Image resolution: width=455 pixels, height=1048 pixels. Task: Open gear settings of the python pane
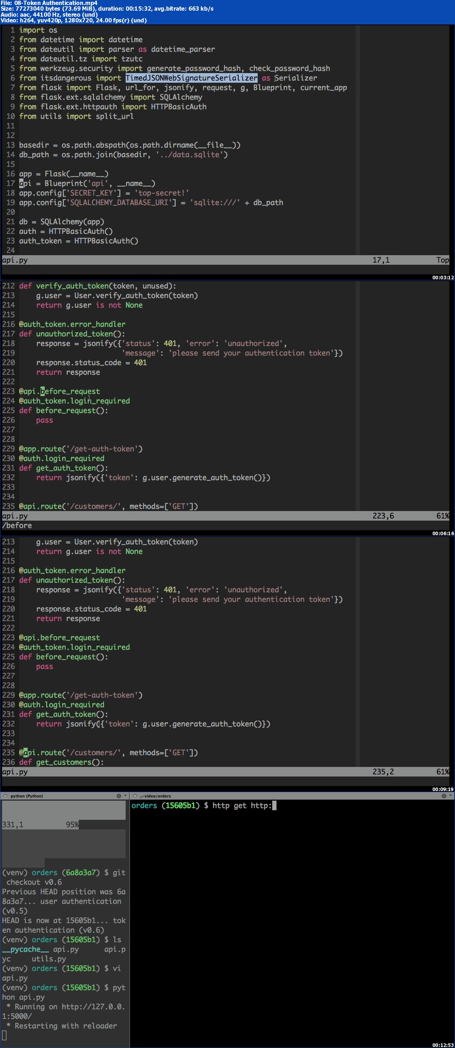click(x=119, y=796)
